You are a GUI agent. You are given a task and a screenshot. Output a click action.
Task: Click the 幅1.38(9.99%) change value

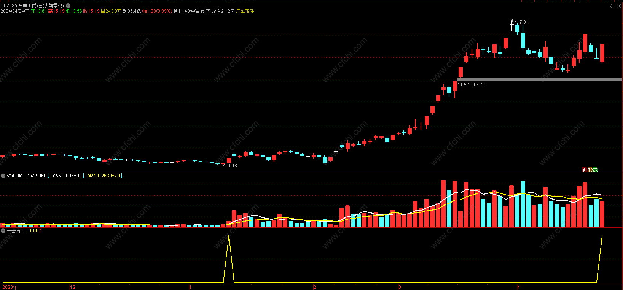[157, 11]
